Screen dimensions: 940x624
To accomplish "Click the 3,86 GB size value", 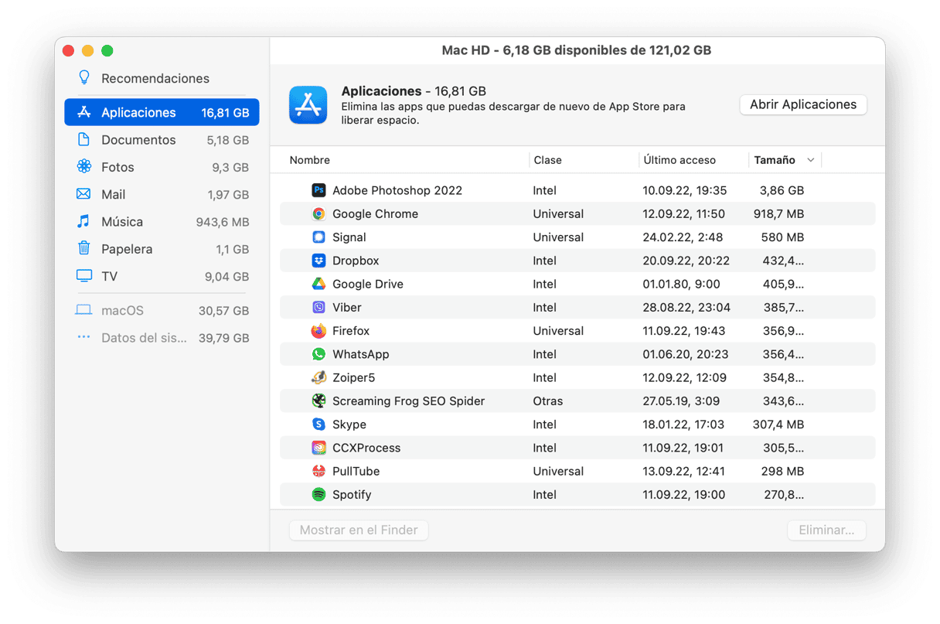I will click(x=782, y=190).
